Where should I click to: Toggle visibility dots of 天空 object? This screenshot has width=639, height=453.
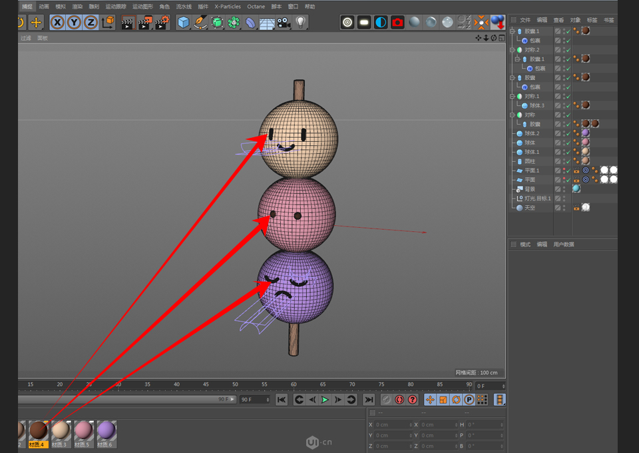(564, 207)
